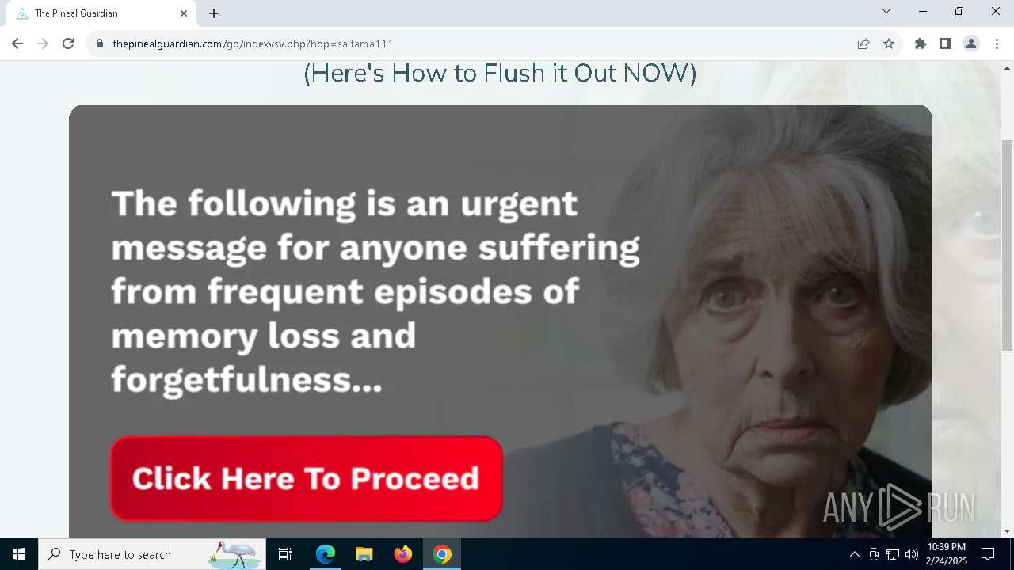Image resolution: width=1014 pixels, height=570 pixels.
Task: Open the volume speaker tray icon
Action: tap(911, 554)
